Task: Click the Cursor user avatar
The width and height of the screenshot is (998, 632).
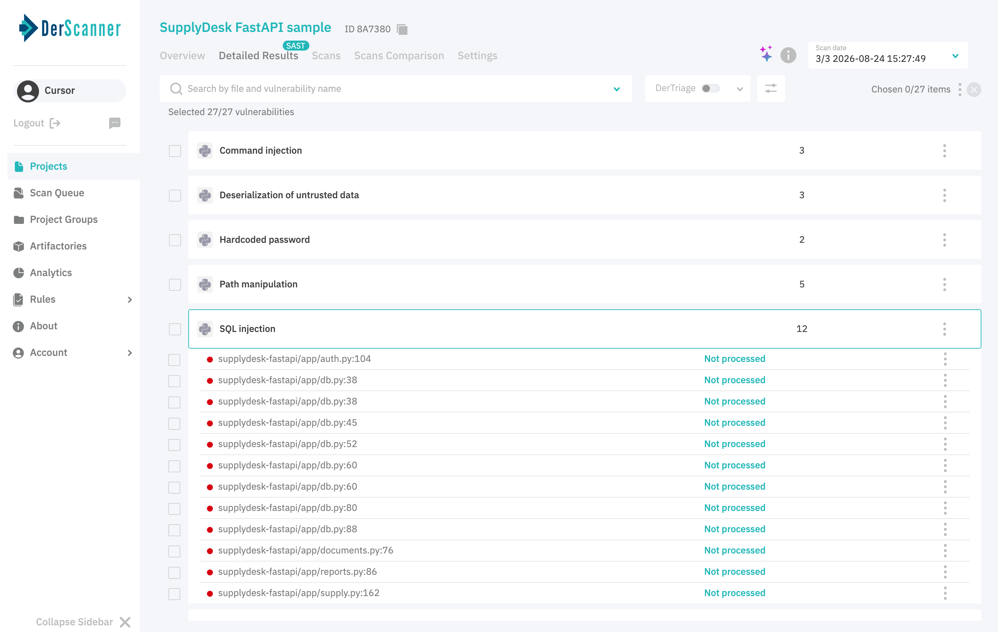Action: pos(28,91)
